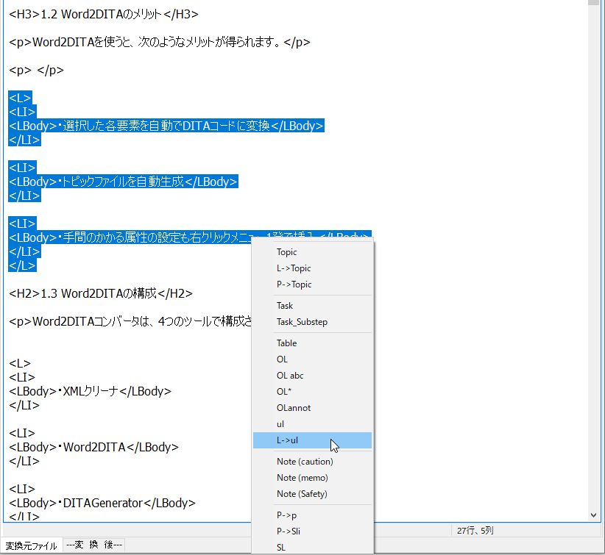Select Note (caution) from the menu
Screen dimensions: 605x555
pos(312,462)
